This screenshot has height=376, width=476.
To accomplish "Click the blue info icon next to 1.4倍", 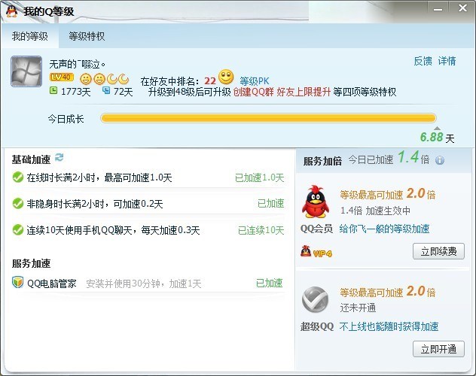I will [440, 160].
